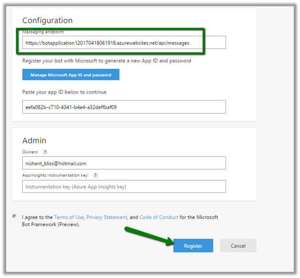Open the Terms of Use link
Image resolution: width=300 pixels, height=278 pixels.
[69, 217]
